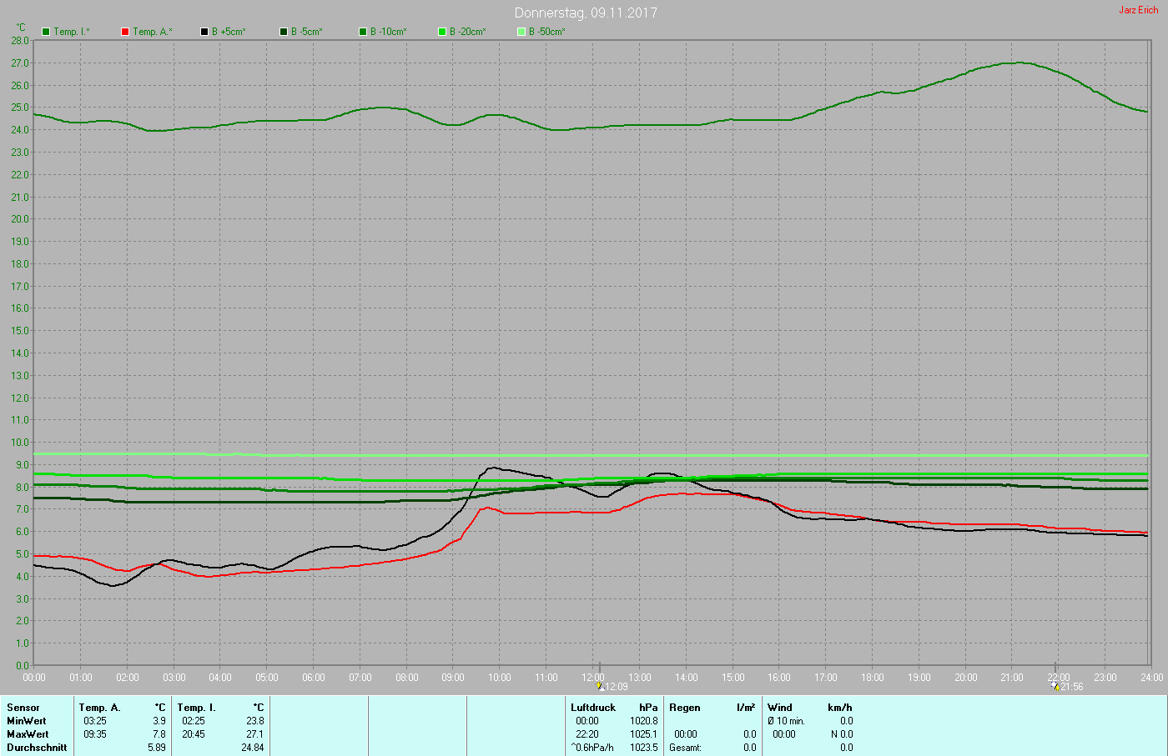1168x756 pixels.
Task: Click the Jarz Erich label
Action: coord(1138,10)
